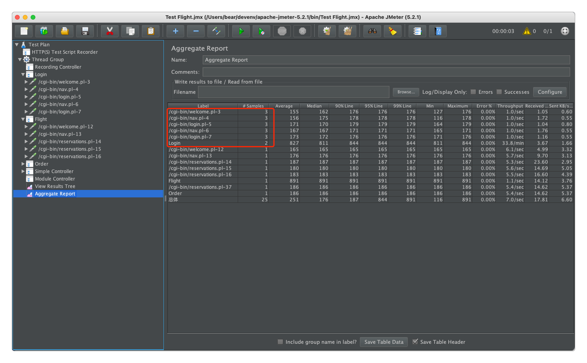
Task: Click the remote engine status icon
Action: coord(565,31)
